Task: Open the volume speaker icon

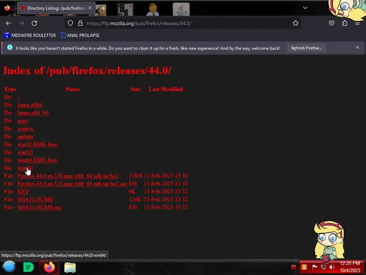Action: (x=332, y=267)
